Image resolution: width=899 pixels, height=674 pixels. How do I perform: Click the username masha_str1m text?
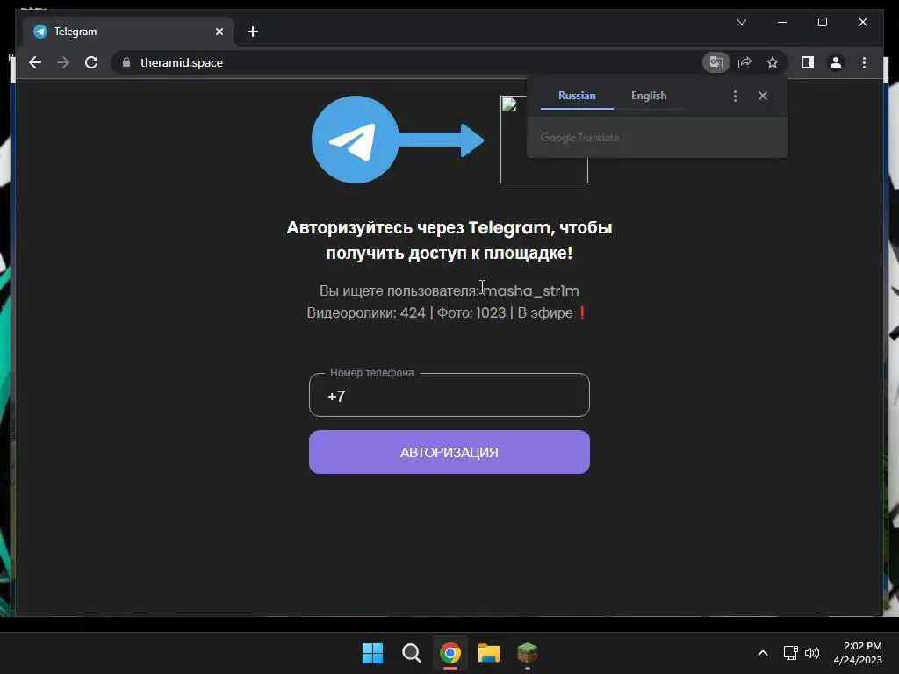coord(531,290)
